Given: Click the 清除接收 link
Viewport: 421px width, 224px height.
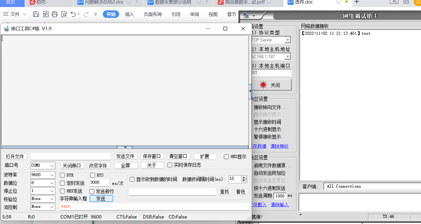Looking at the screenshot, I should [x=279, y=146].
